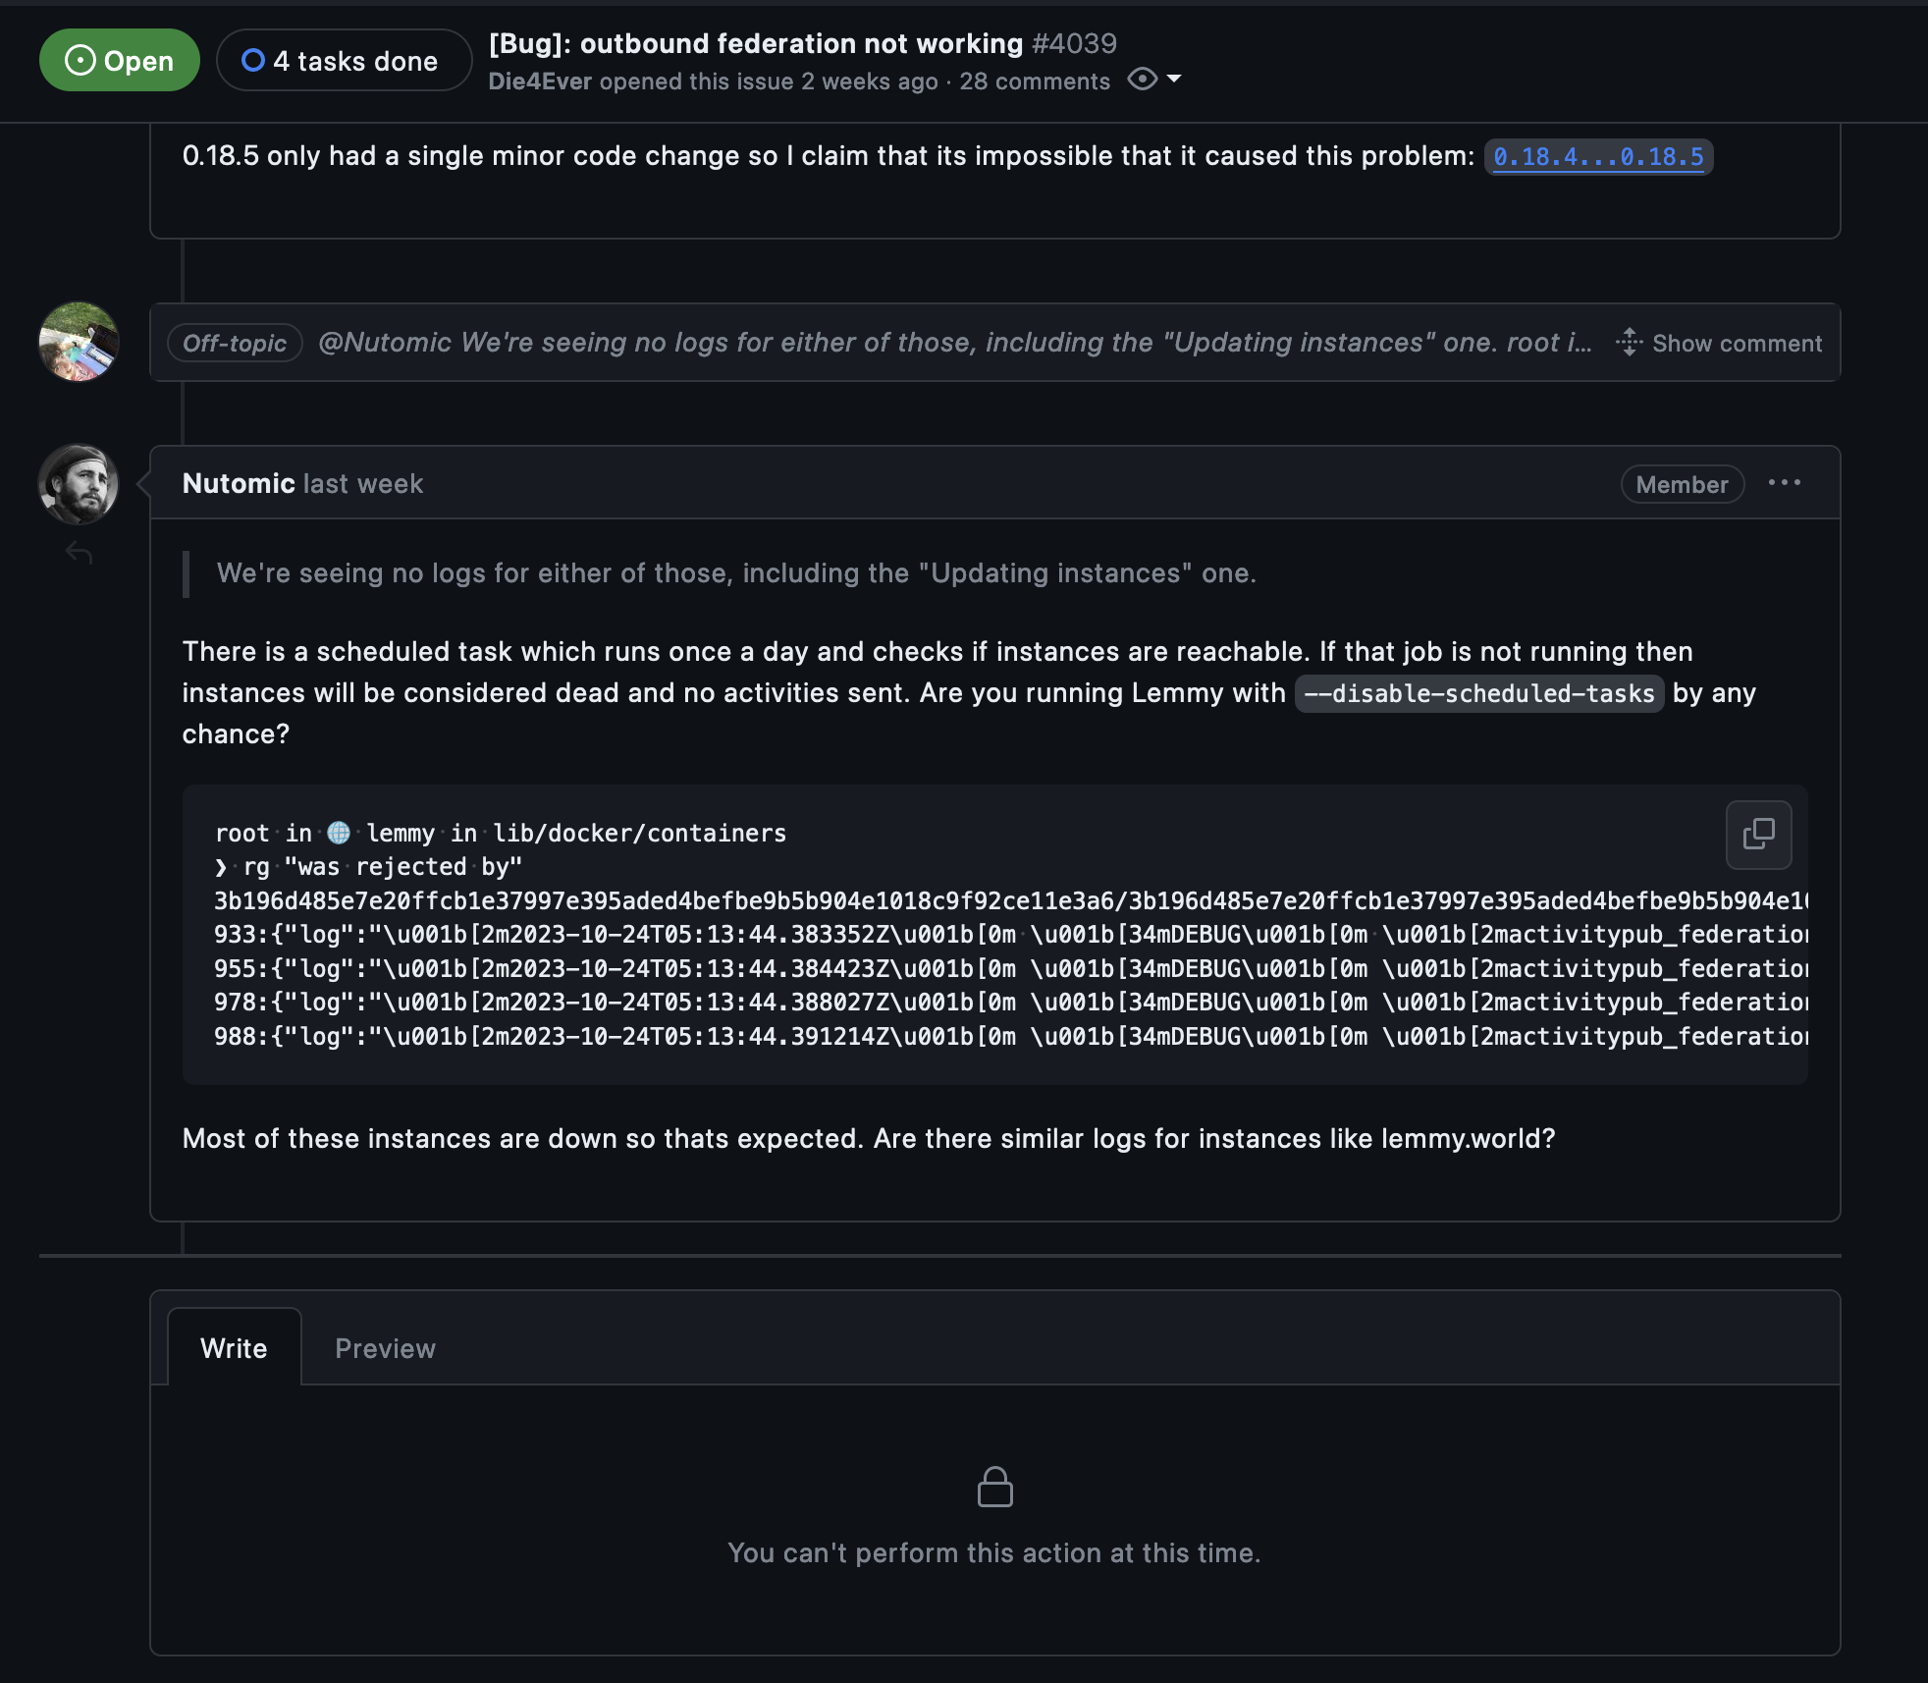Click the last week timestamp link
This screenshot has width=1928, height=1683.
click(x=363, y=484)
